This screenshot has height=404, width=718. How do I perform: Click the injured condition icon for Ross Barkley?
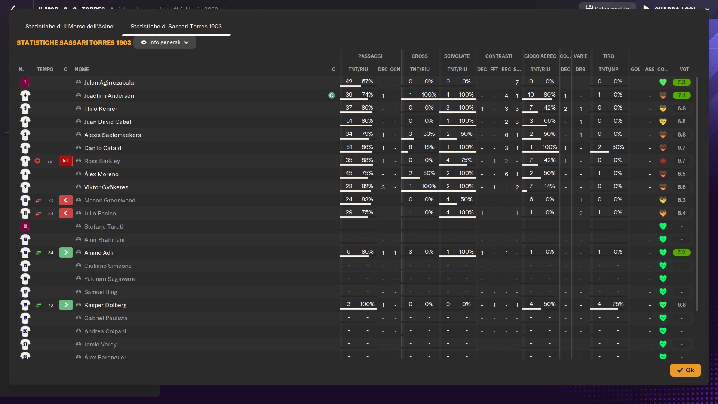point(663,161)
